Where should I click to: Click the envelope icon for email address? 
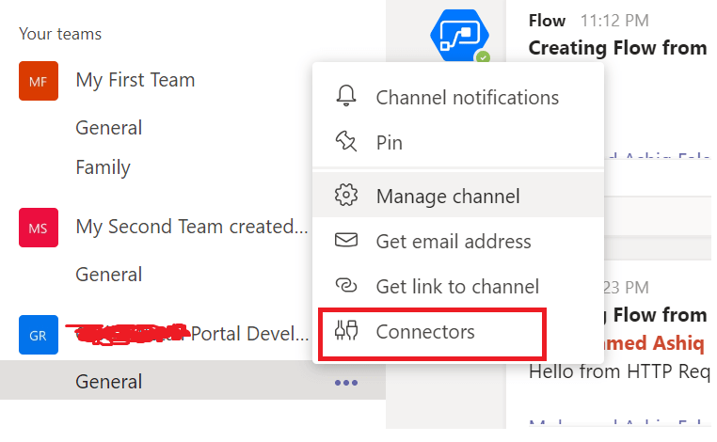[346, 242]
